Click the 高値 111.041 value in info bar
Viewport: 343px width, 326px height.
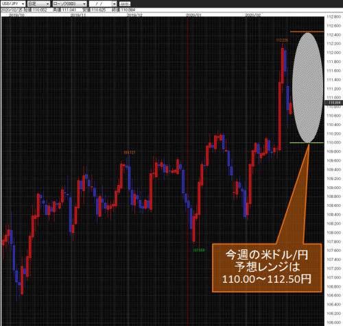click(64, 10)
